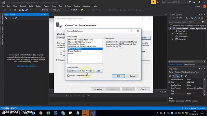This screenshot has height=116, width=207.
Task: Select the <other> data source entry
Action: (71, 53)
